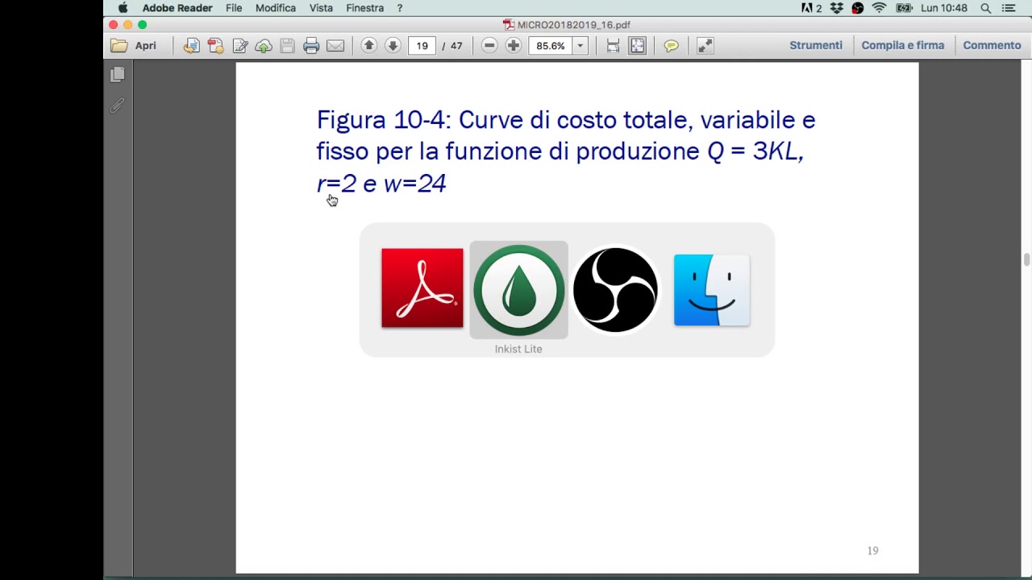The height and width of the screenshot is (580, 1032).
Task: Open the Vista menu
Action: (x=321, y=8)
